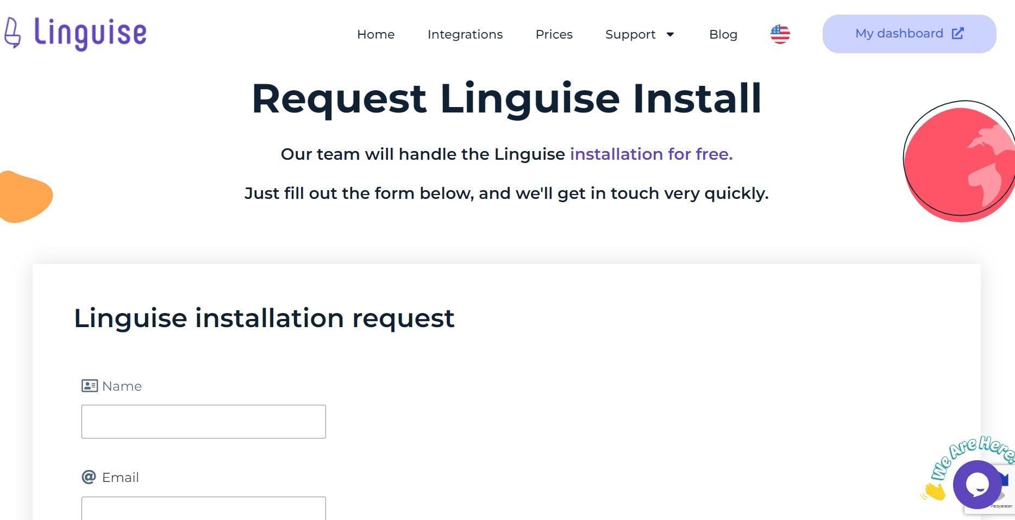Image resolution: width=1015 pixels, height=520 pixels.
Task: Click the 'Name' field label
Action: click(x=122, y=386)
